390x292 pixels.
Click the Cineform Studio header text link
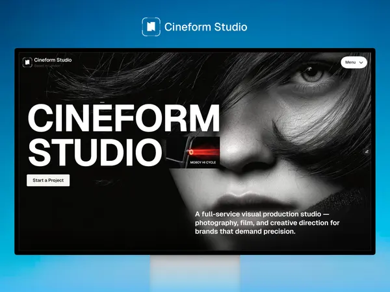point(53,60)
